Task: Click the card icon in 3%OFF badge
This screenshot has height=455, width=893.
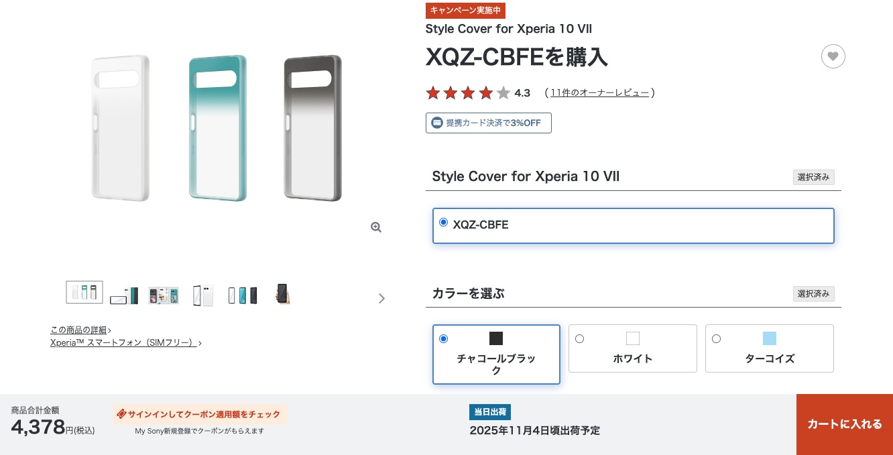Action: (x=437, y=123)
